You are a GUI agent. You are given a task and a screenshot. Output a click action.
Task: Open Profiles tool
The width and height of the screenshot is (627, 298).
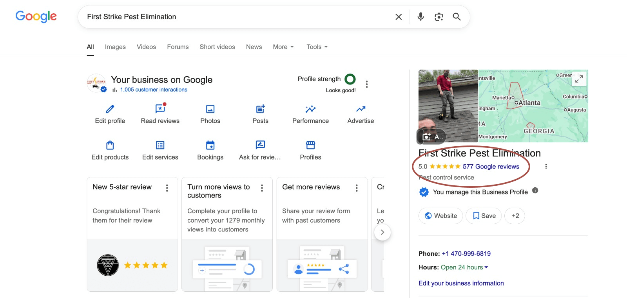[x=311, y=150]
